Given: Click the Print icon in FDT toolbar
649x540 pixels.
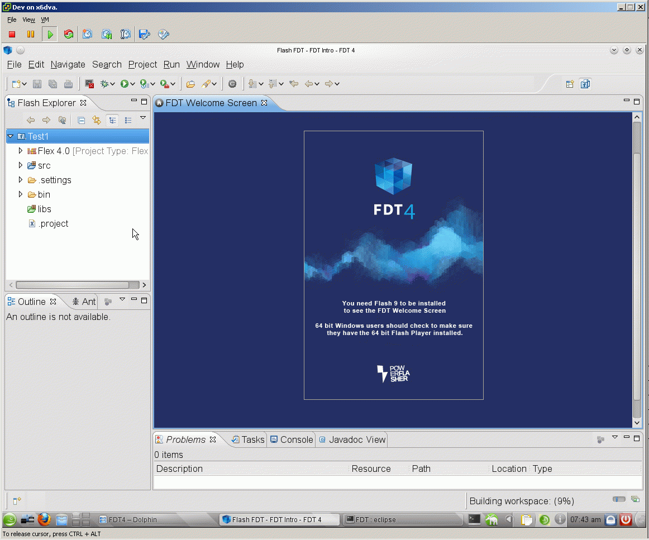Looking at the screenshot, I should click(68, 84).
